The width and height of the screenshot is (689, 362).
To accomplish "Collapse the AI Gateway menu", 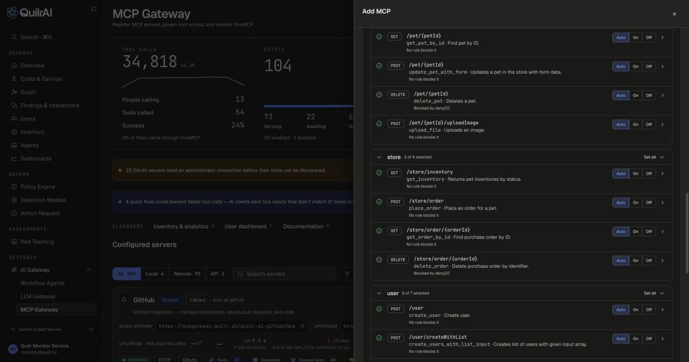I will click(88, 270).
